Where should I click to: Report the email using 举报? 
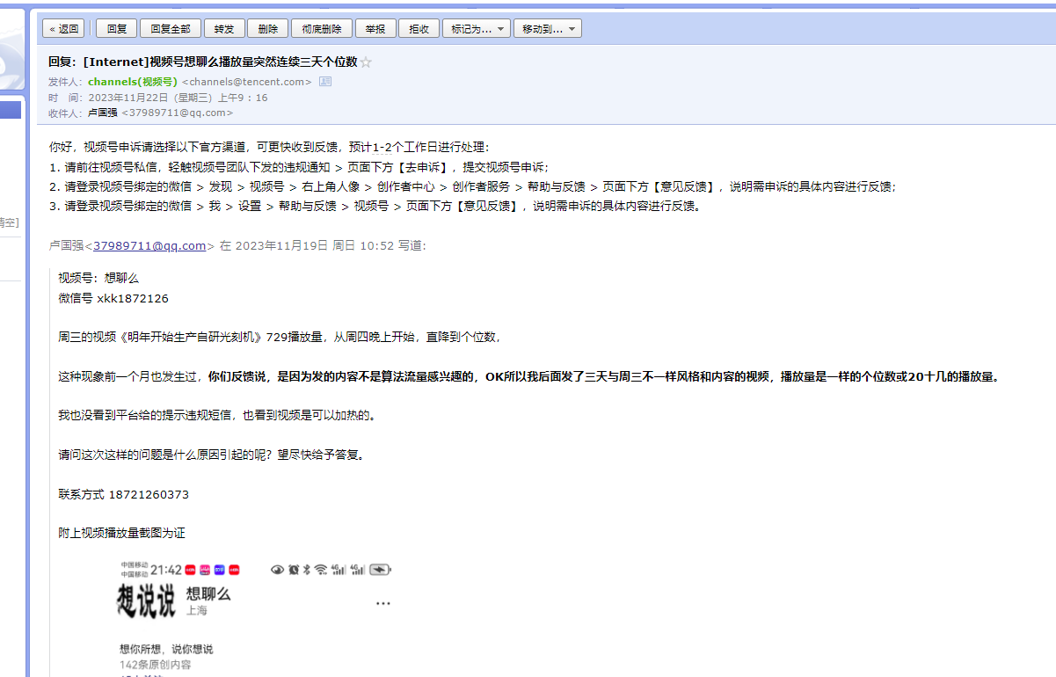[375, 29]
